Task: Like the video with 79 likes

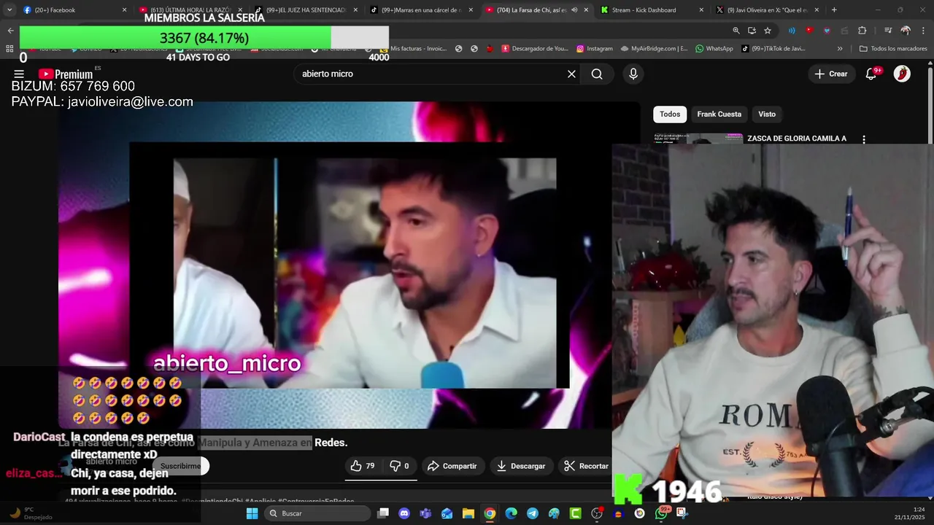Action: click(x=363, y=466)
